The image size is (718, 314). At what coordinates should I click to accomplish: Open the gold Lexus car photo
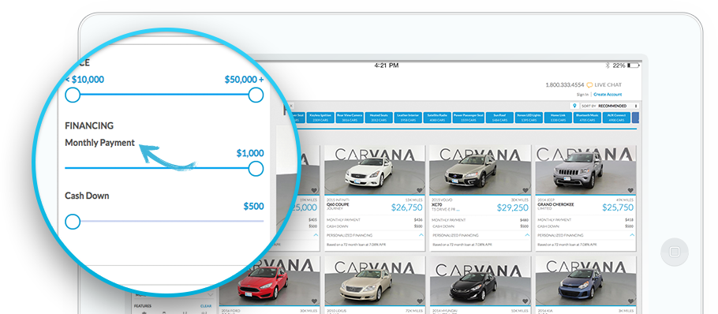click(x=375, y=281)
